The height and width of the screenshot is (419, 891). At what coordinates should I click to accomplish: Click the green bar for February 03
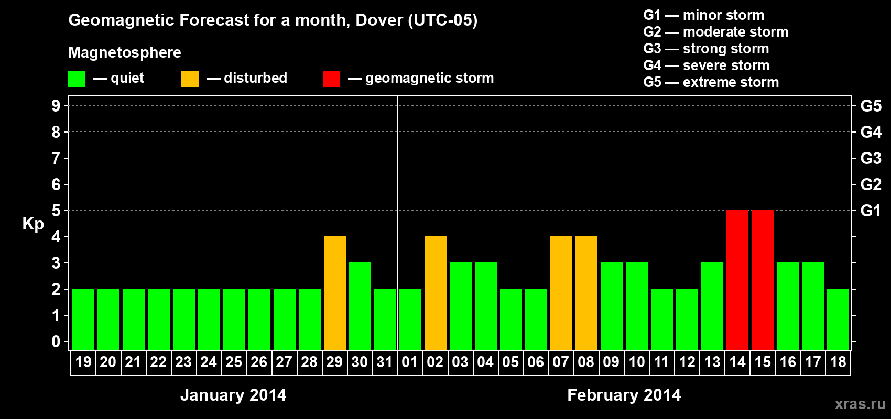[461, 306]
